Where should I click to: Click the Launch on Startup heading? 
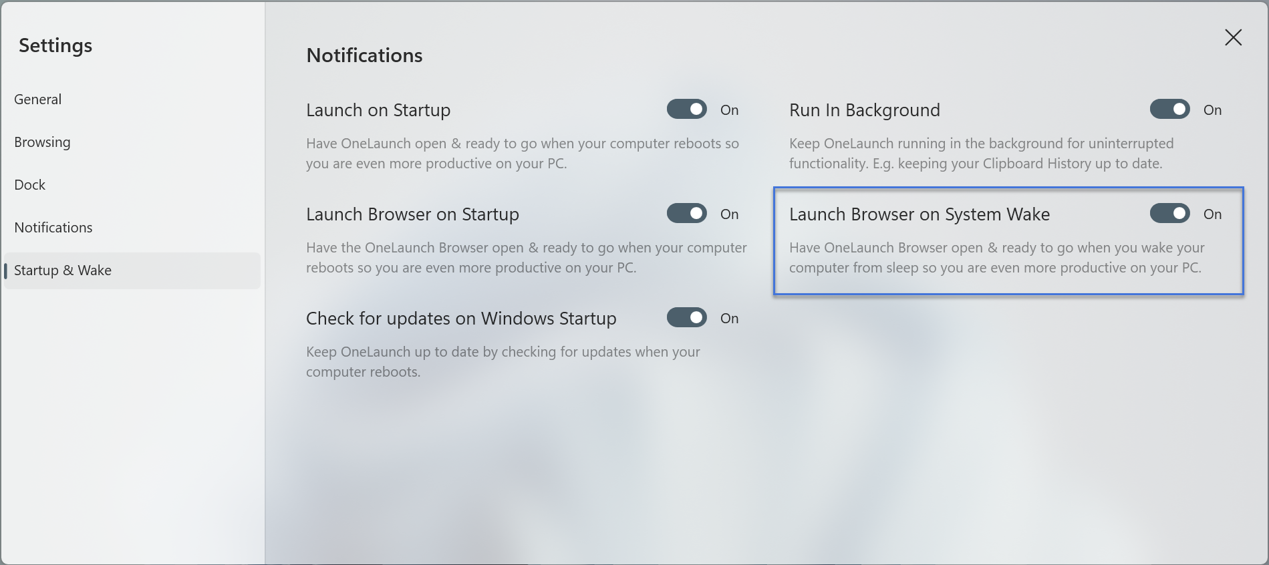378,110
